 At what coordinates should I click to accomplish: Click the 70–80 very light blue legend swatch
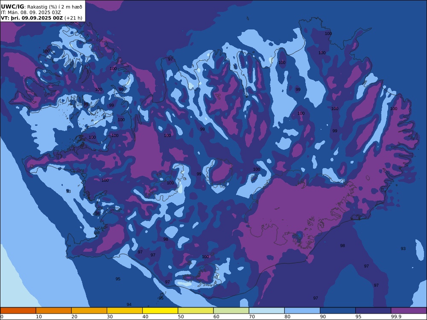coord(266,311)
